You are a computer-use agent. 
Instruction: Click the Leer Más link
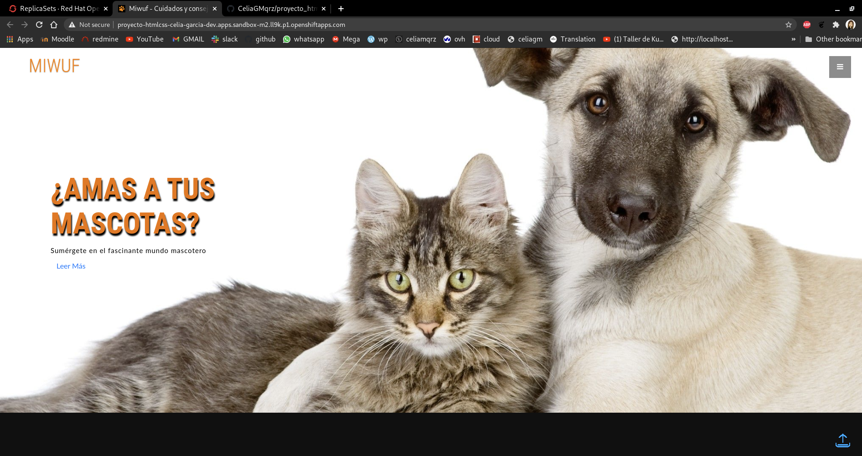tap(71, 266)
